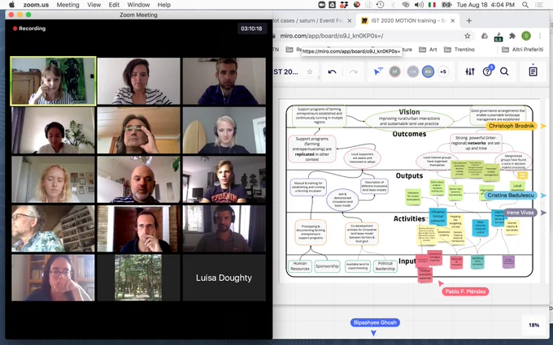Open the Art bookmarks folder
The image size is (553, 345).
pyautogui.click(x=428, y=50)
